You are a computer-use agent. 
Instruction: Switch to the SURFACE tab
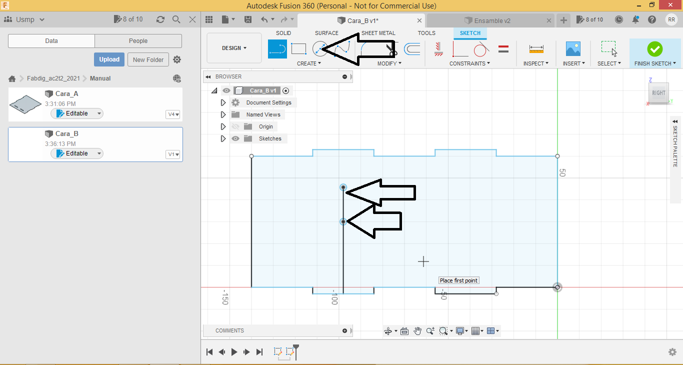coord(326,33)
